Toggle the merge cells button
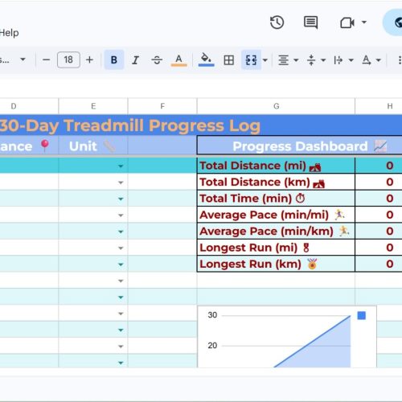Screen dimensions: 402x402 tap(251, 59)
